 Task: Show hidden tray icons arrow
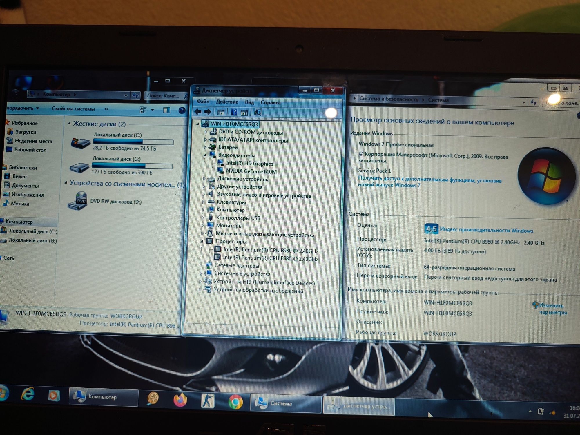click(x=530, y=411)
